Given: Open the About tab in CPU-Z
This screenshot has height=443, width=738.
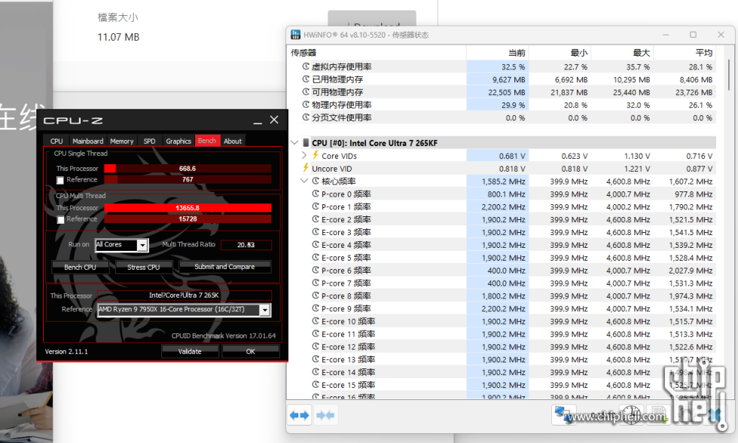Looking at the screenshot, I should pyautogui.click(x=233, y=141).
